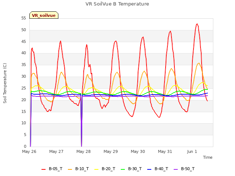Click the 15 y-axis tick label
235x176 pixels.
pos(23,111)
